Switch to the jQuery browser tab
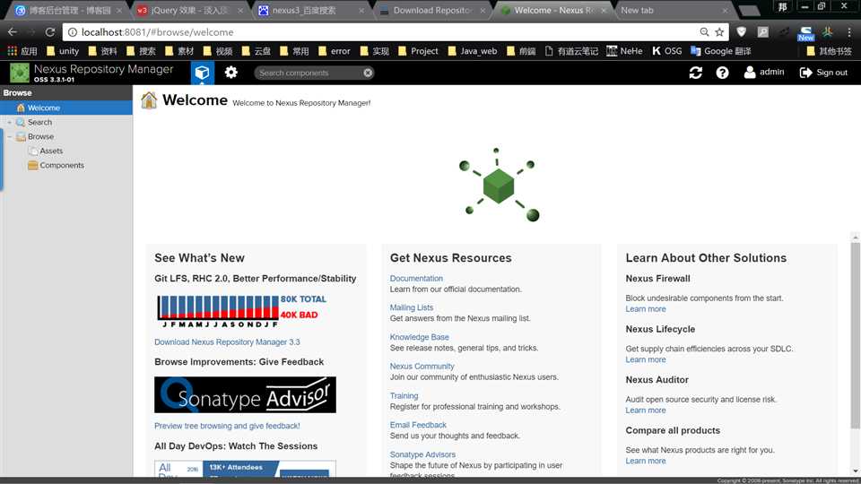Viewport: 861px width, 484px height. click(x=189, y=10)
